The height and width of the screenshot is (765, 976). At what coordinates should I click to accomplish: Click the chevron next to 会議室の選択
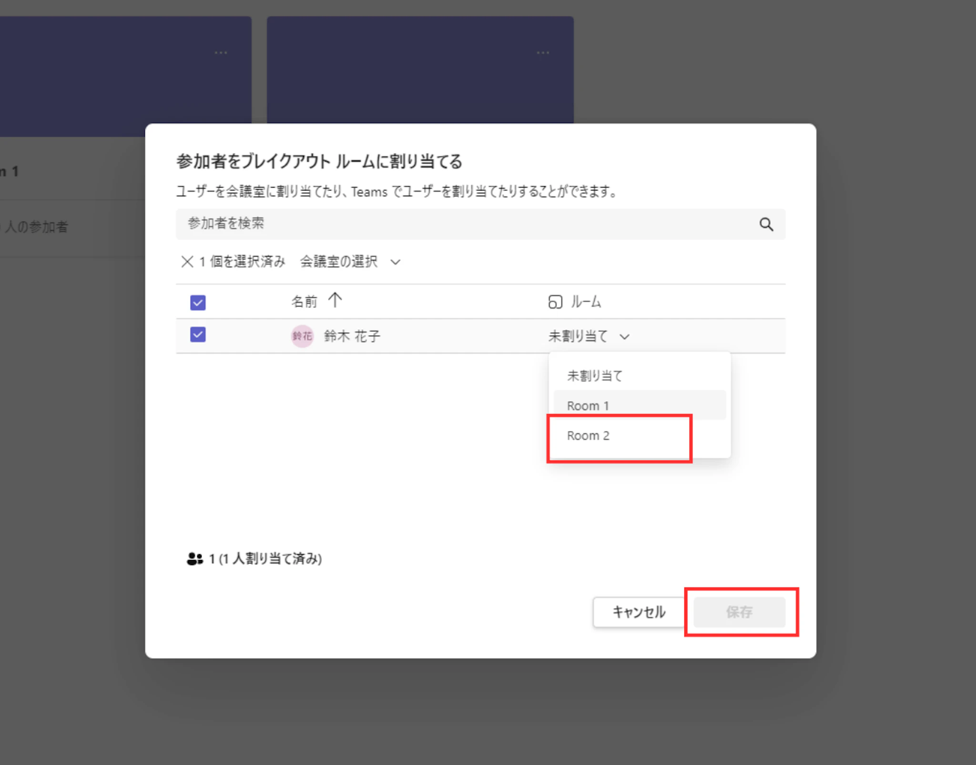click(396, 262)
